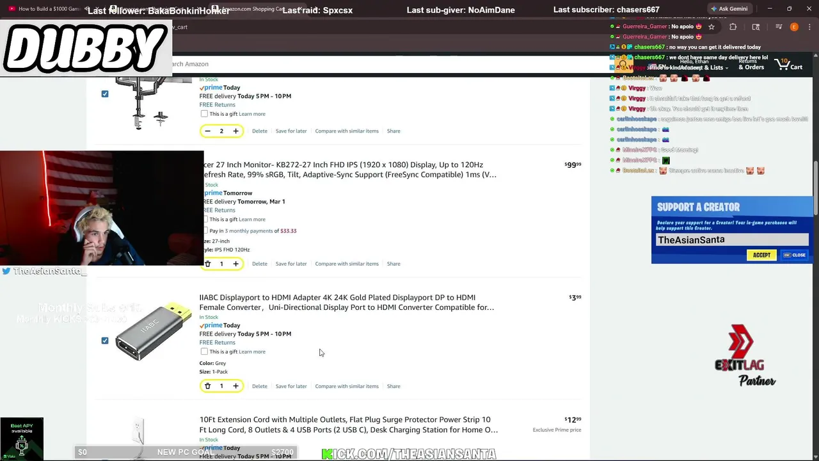Uncheck the monitor arm item selection checkbox
This screenshot has height=461, width=819.
tap(105, 94)
